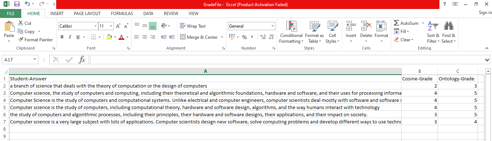Apply the red Font Color A
Image resolution: width=492 pixels, height=141 pixels.
pyautogui.click(x=121, y=37)
